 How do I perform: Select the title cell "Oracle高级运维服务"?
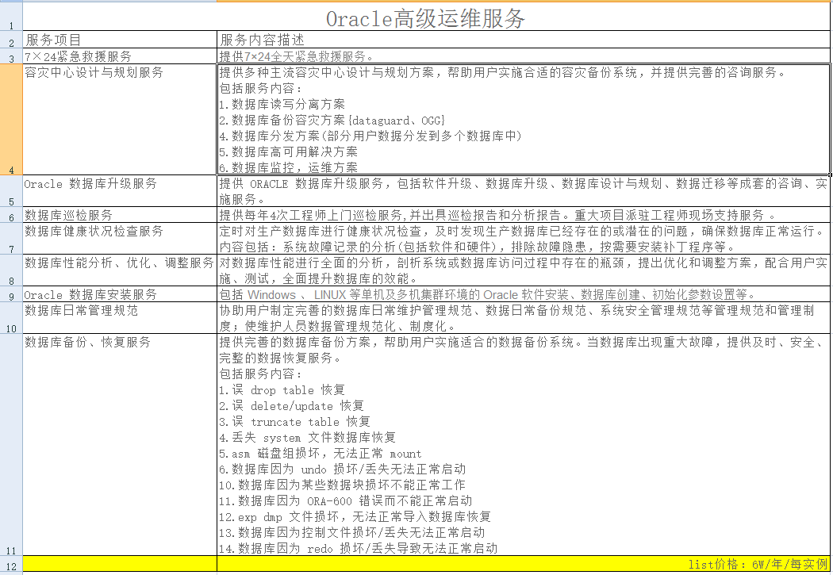(426, 17)
